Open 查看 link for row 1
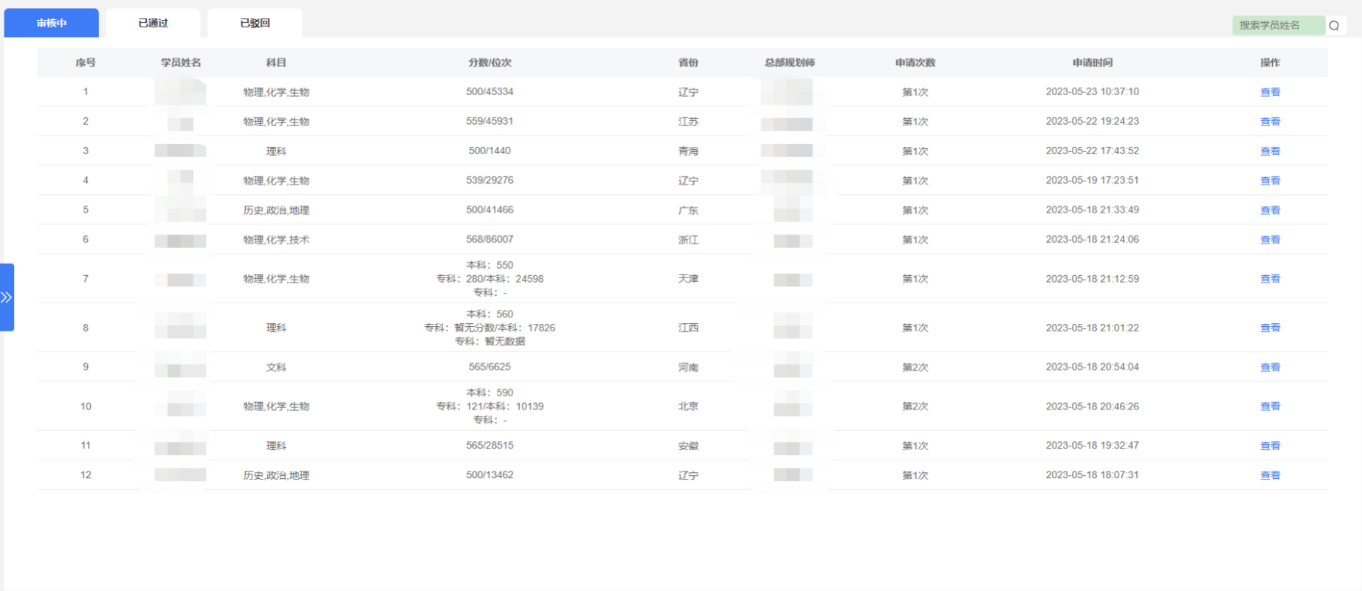1362x591 pixels. click(1270, 92)
